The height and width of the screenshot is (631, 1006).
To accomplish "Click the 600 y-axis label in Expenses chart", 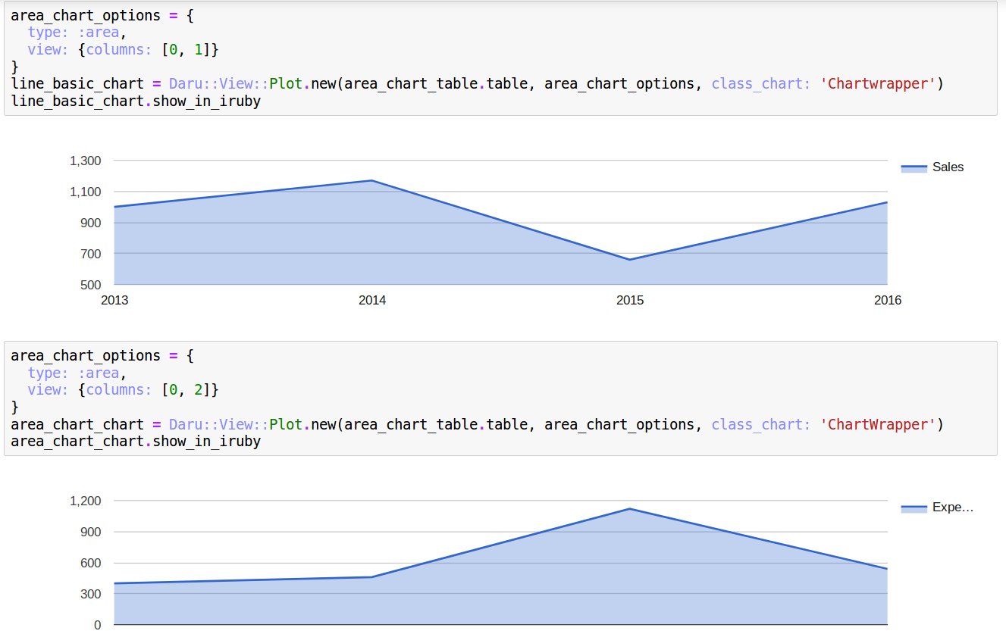I will coord(90,563).
